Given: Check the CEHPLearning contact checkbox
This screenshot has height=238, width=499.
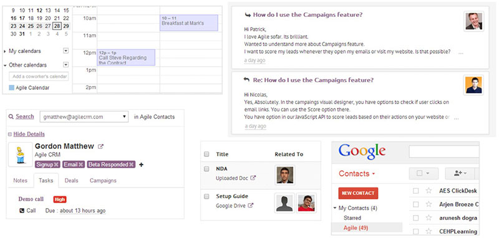Looking at the screenshot, I should click(415, 231).
